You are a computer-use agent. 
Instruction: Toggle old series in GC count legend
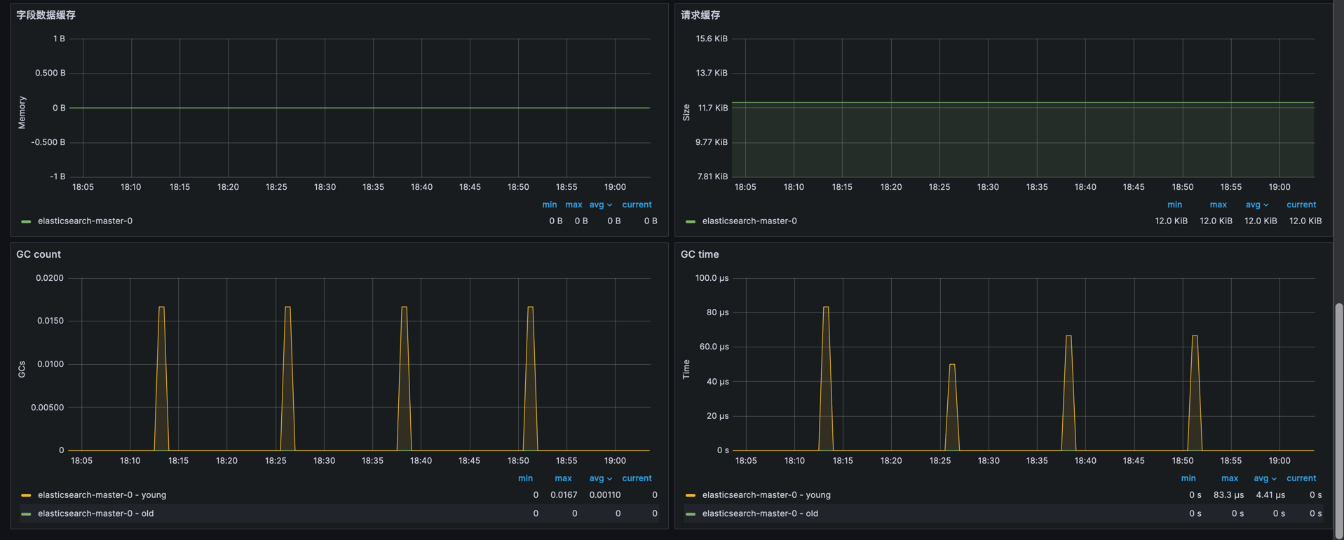(x=95, y=513)
